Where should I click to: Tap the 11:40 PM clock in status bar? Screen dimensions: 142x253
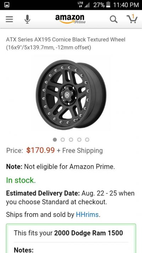coord(126,5)
